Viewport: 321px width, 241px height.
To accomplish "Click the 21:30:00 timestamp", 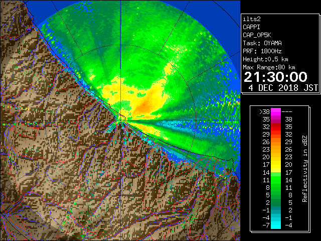I will (x=275, y=77).
